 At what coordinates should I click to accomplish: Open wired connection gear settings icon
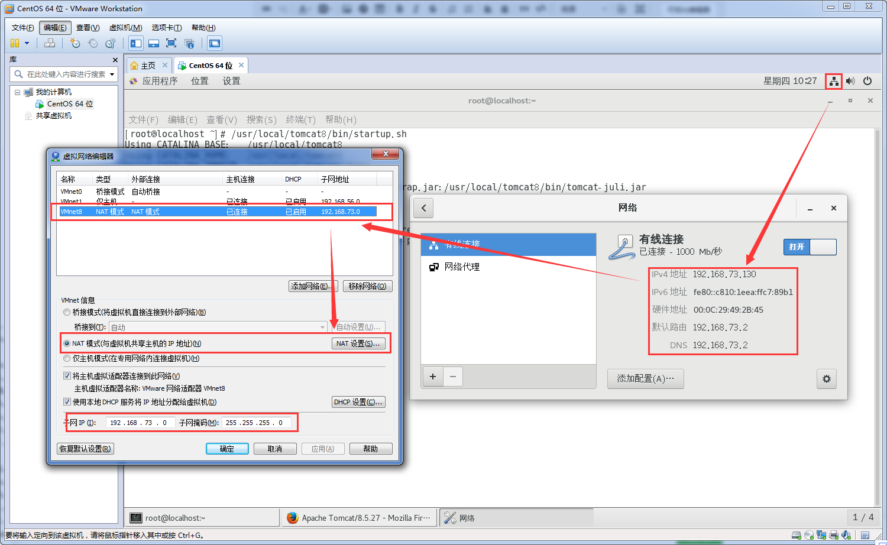click(x=827, y=379)
